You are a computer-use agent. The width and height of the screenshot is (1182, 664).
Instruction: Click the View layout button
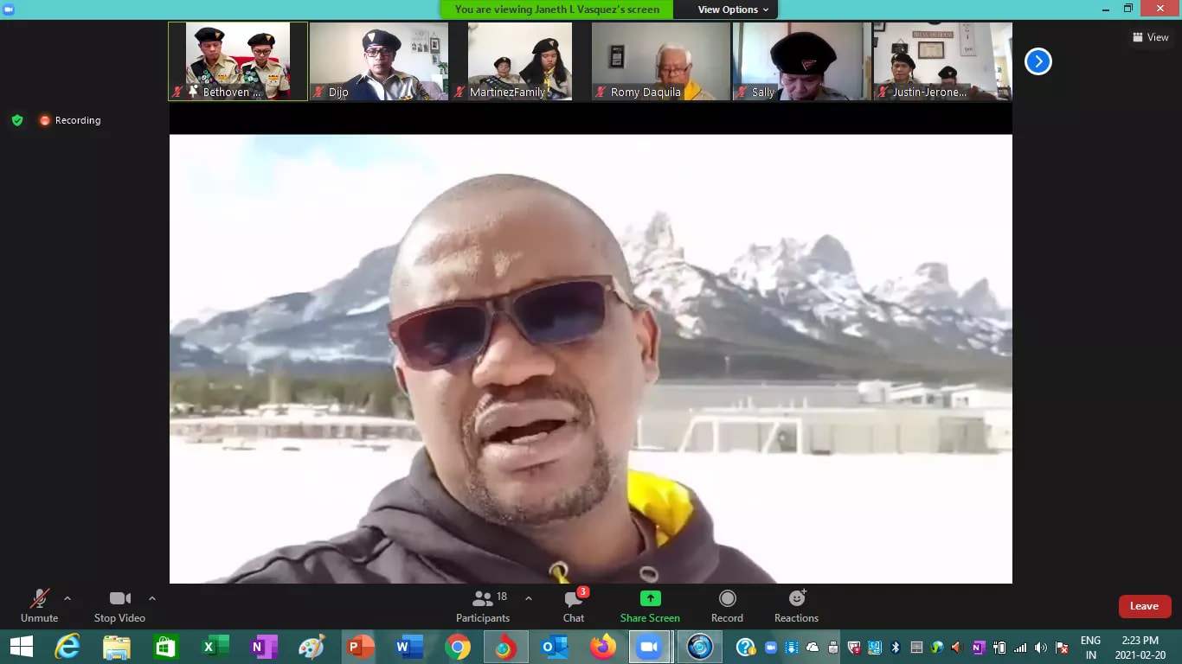[x=1150, y=37]
